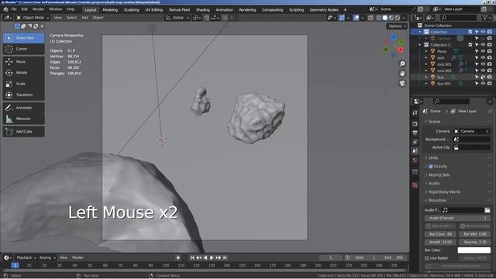Adjust the Spacing 2.25 slider field
Screen dimensions: 496x279
tap(474, 243)
